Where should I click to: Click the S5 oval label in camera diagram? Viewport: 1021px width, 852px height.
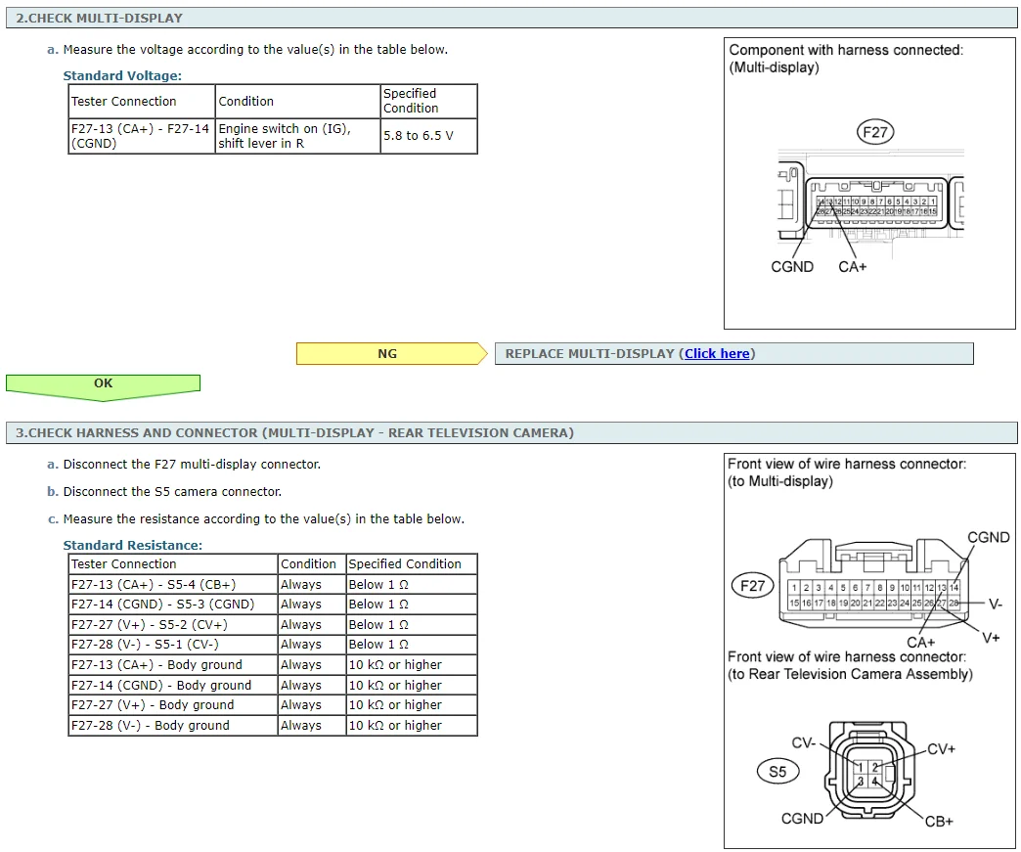777,772
